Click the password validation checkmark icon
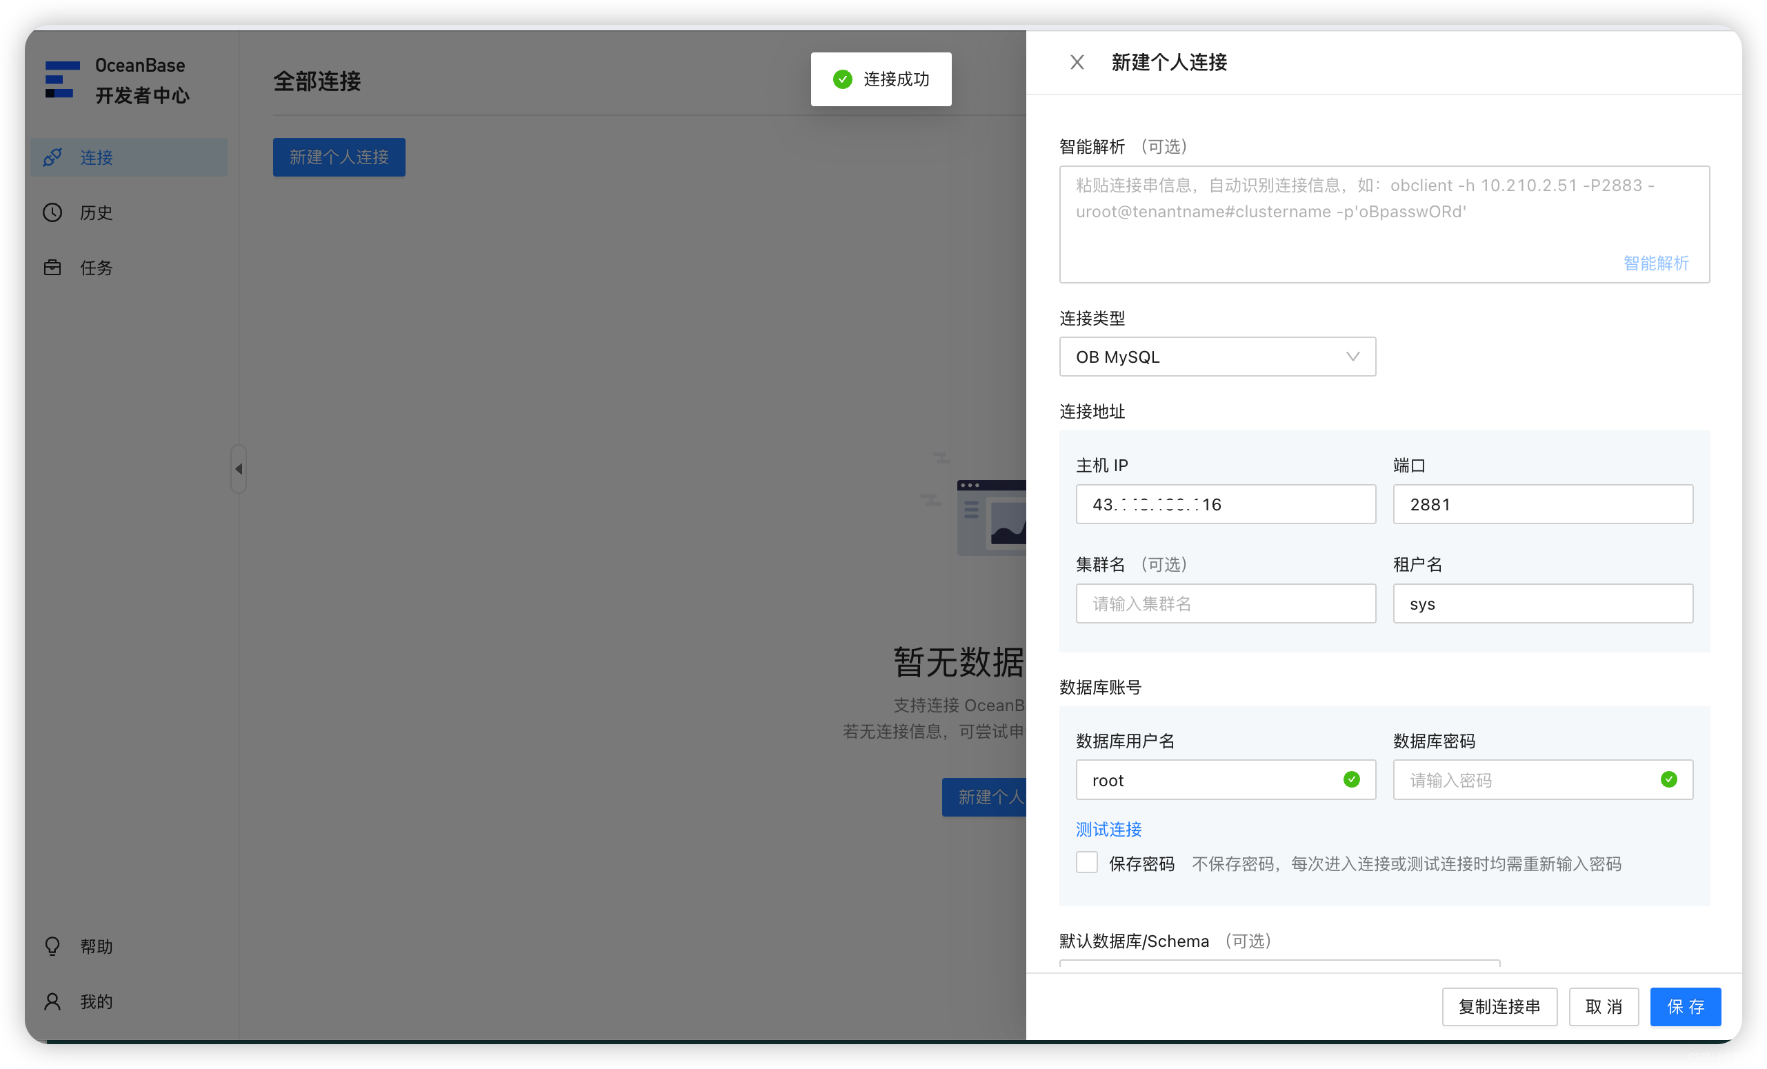Screen dimensions: 1767x1069 [x=1669, y=779]
